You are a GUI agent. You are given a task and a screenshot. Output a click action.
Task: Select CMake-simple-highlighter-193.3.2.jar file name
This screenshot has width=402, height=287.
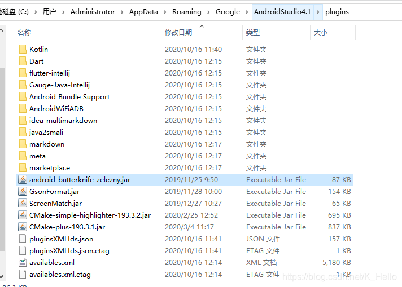[90, 215]
